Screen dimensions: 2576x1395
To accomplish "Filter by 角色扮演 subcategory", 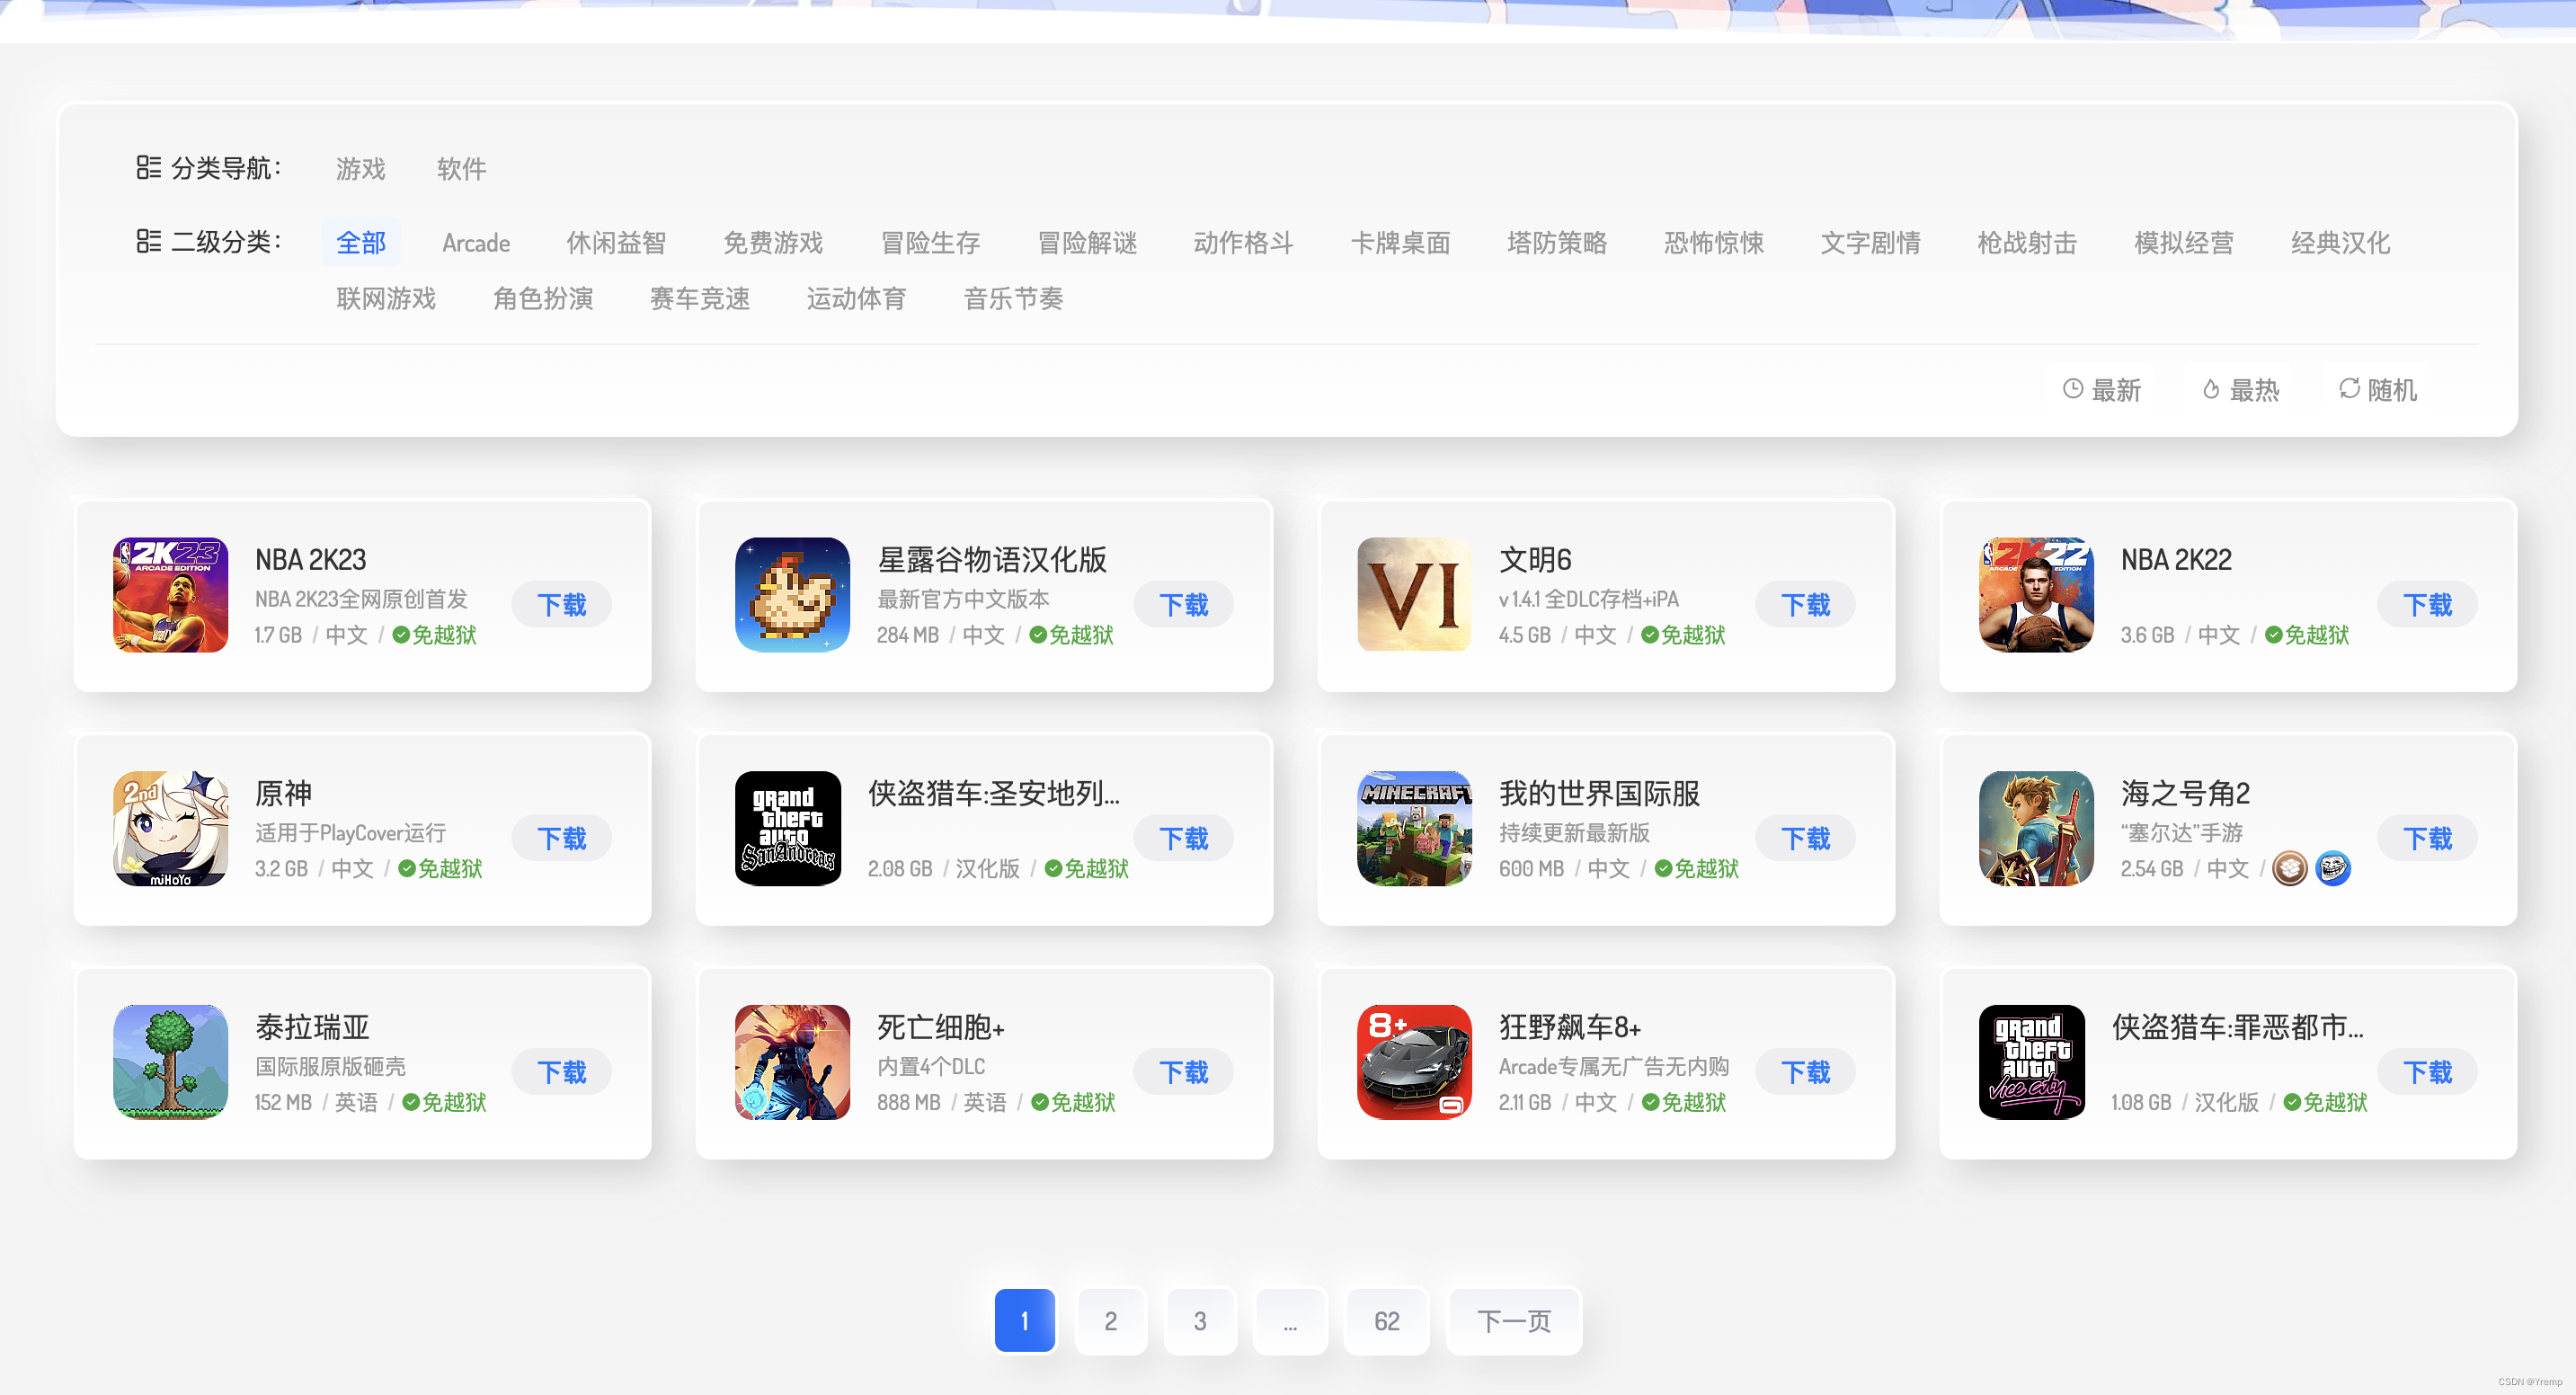I will pyautogui.click(x=543, y=298).
